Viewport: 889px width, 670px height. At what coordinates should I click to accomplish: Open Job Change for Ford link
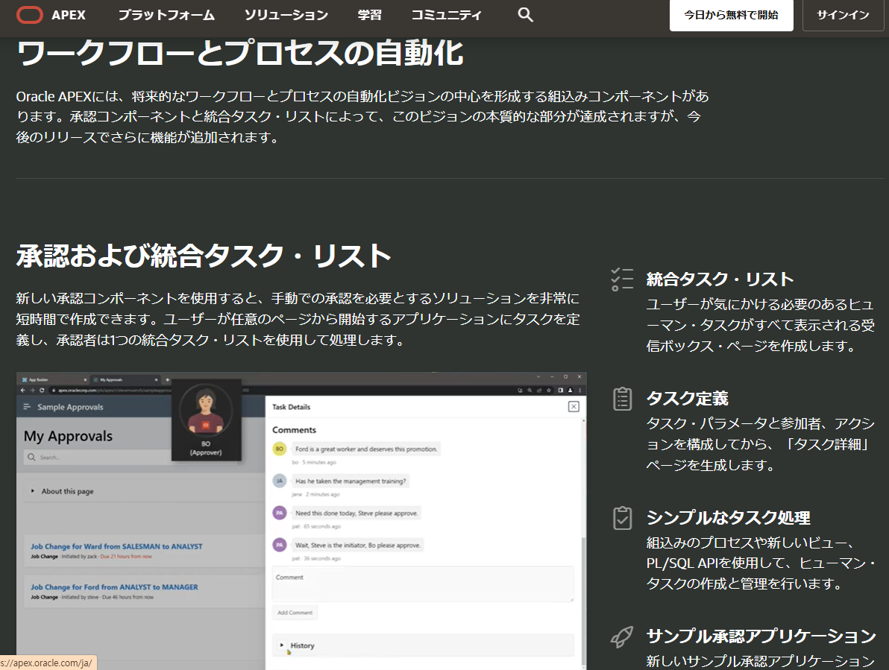(115, 587)
